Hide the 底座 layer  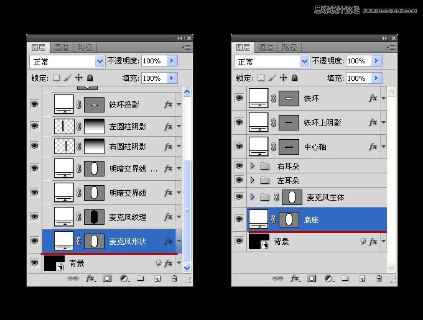[239, 219]
